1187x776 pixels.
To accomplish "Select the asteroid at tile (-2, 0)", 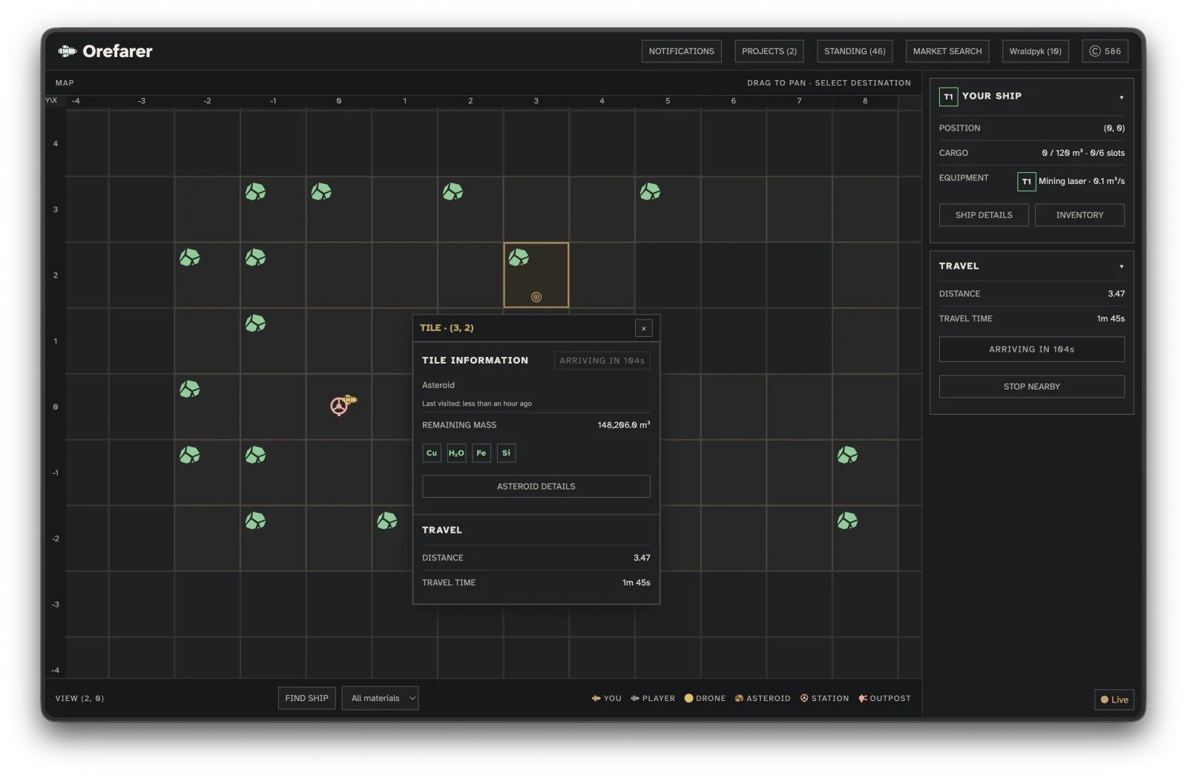I will pyautogui.click(x=190, y=389).
